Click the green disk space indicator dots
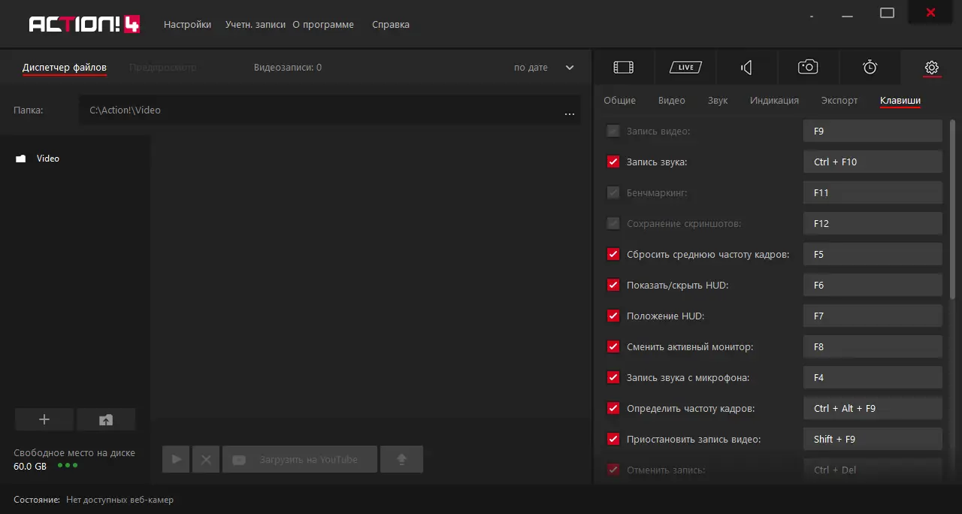This screenshot has height=514, width=962. (67, 465)
